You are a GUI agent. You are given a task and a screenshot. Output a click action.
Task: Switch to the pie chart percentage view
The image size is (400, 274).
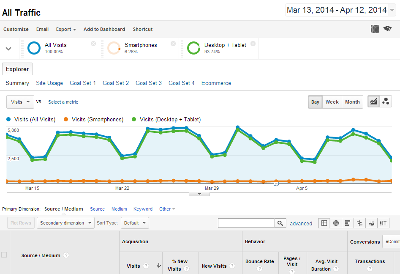(336, 223)
